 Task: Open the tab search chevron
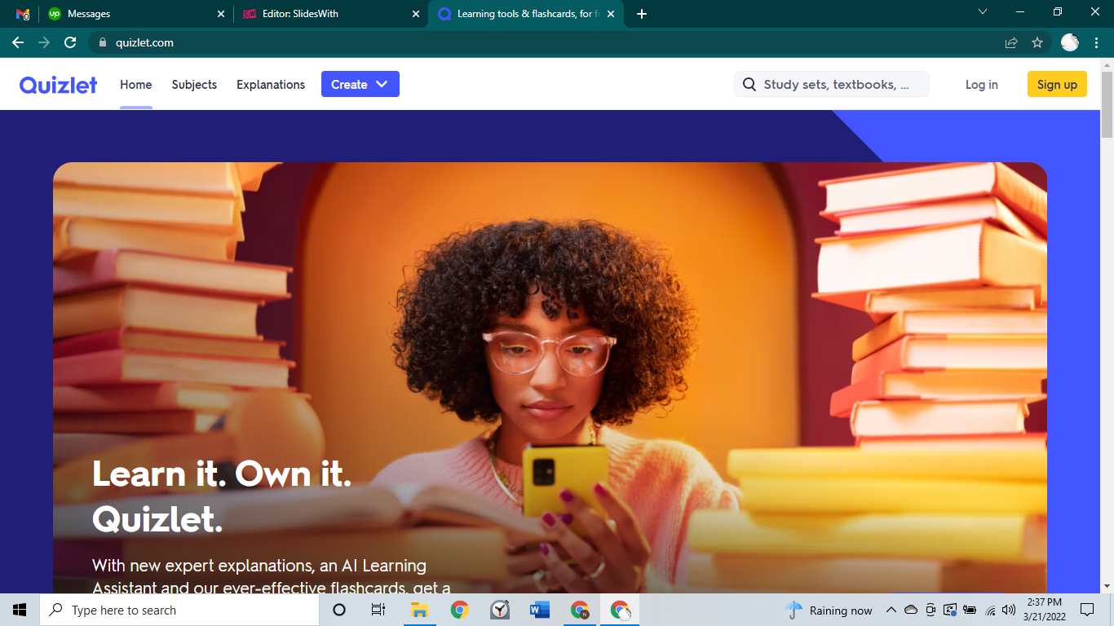(x=983, y=12)
